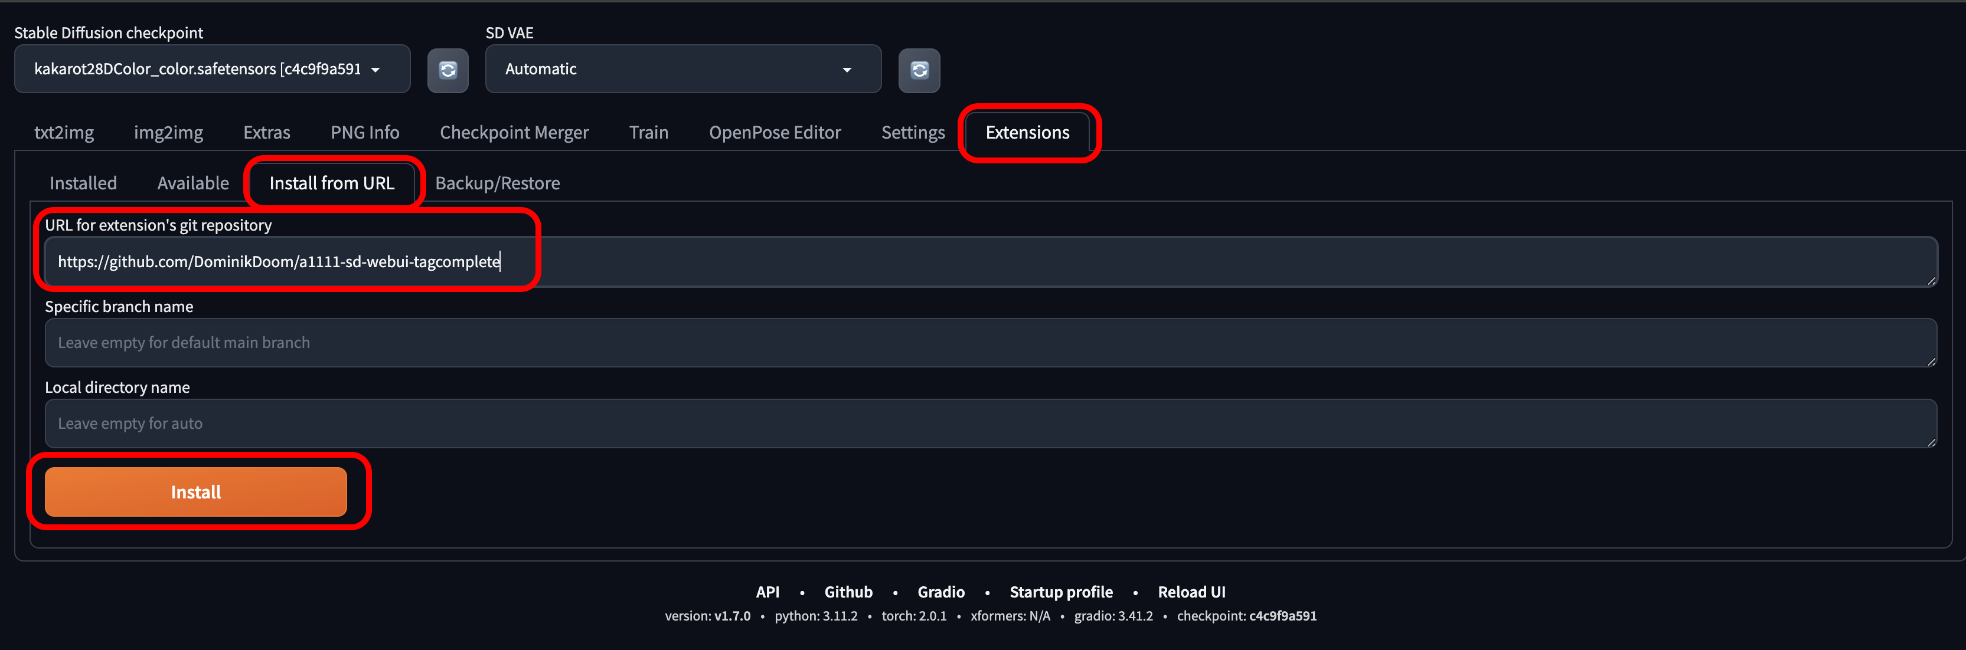Open the Checkpoint Merger tab
The height and width of the screenshot is (650, 1966).
tap(514, 133)
